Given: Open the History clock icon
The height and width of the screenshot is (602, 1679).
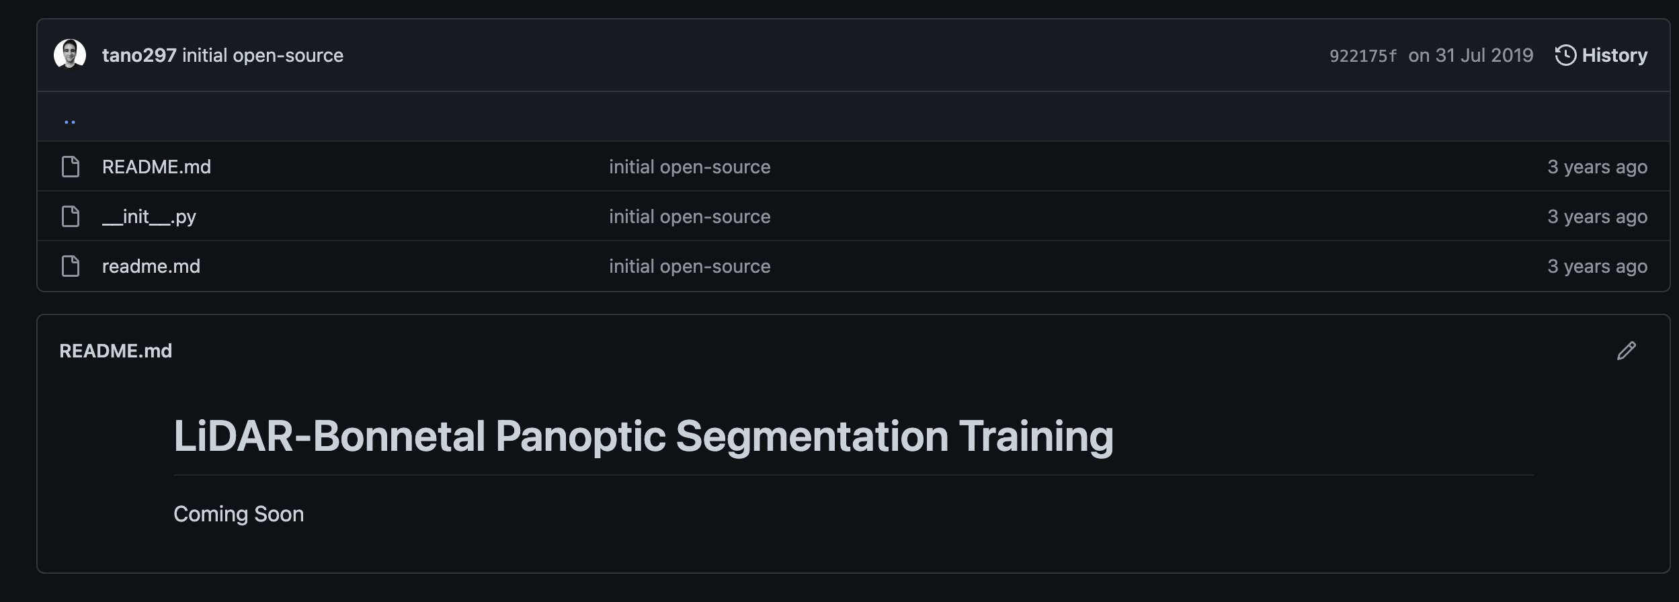Looking at the screenshot, I should tap(1565, 55).
